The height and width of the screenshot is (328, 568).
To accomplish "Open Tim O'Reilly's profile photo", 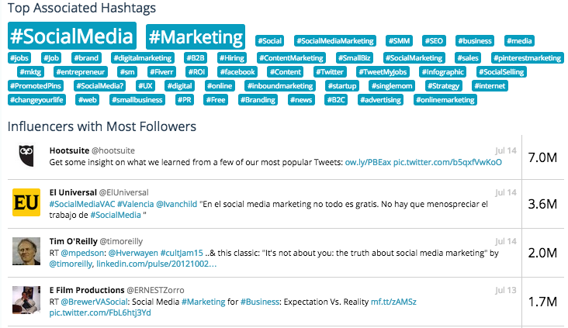I will click(26, 251).
